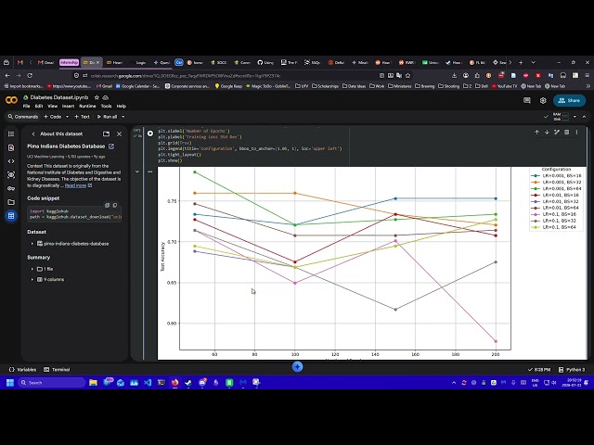Open the Run all dropdown arrow
The width and height of the screenshot is (594, 445).
(123, 117)
